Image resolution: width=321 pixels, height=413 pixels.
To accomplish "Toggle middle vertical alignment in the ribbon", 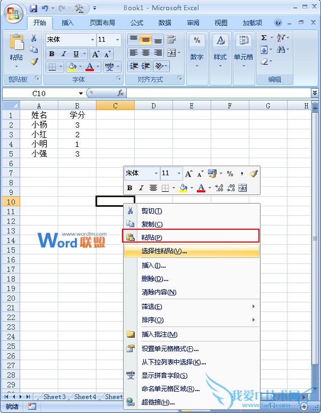I will coord(146,40).
